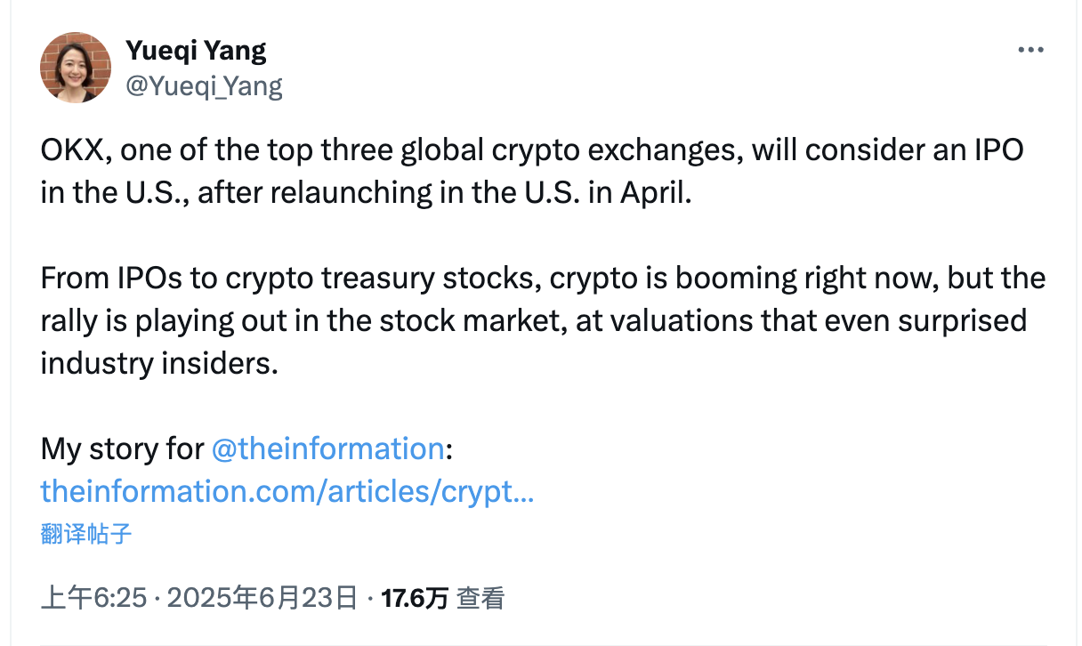Viewport: 1082px width, 646px height.
Task: Open the 17.6万 views analytics
Action: point(415,598)
